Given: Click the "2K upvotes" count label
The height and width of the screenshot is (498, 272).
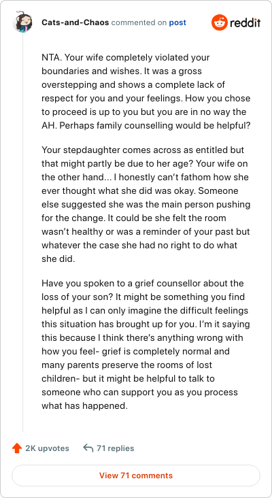Looking at the screenshot, I should tap(47, 448).
